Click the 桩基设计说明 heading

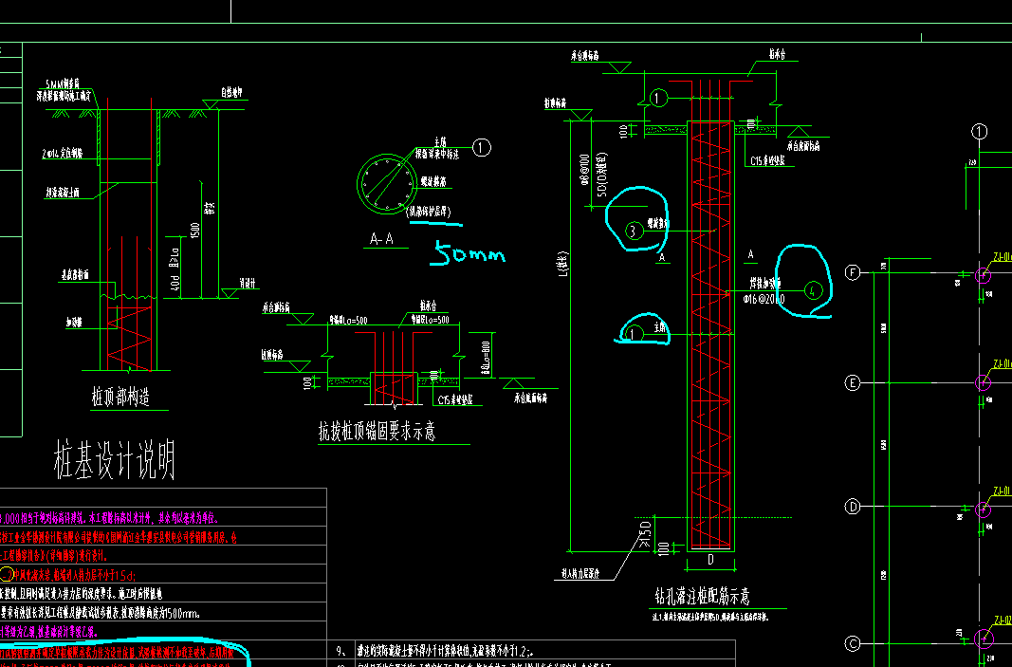tap(115, 460)
